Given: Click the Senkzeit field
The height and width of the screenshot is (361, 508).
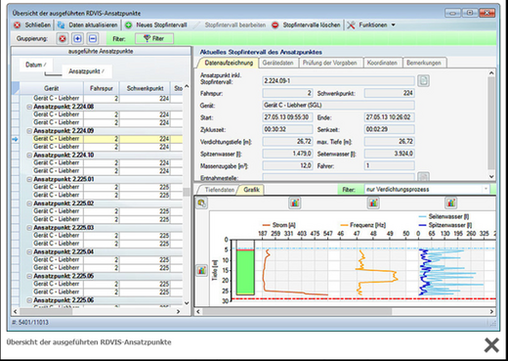Looking at the screenshot, I should point(390,129).
